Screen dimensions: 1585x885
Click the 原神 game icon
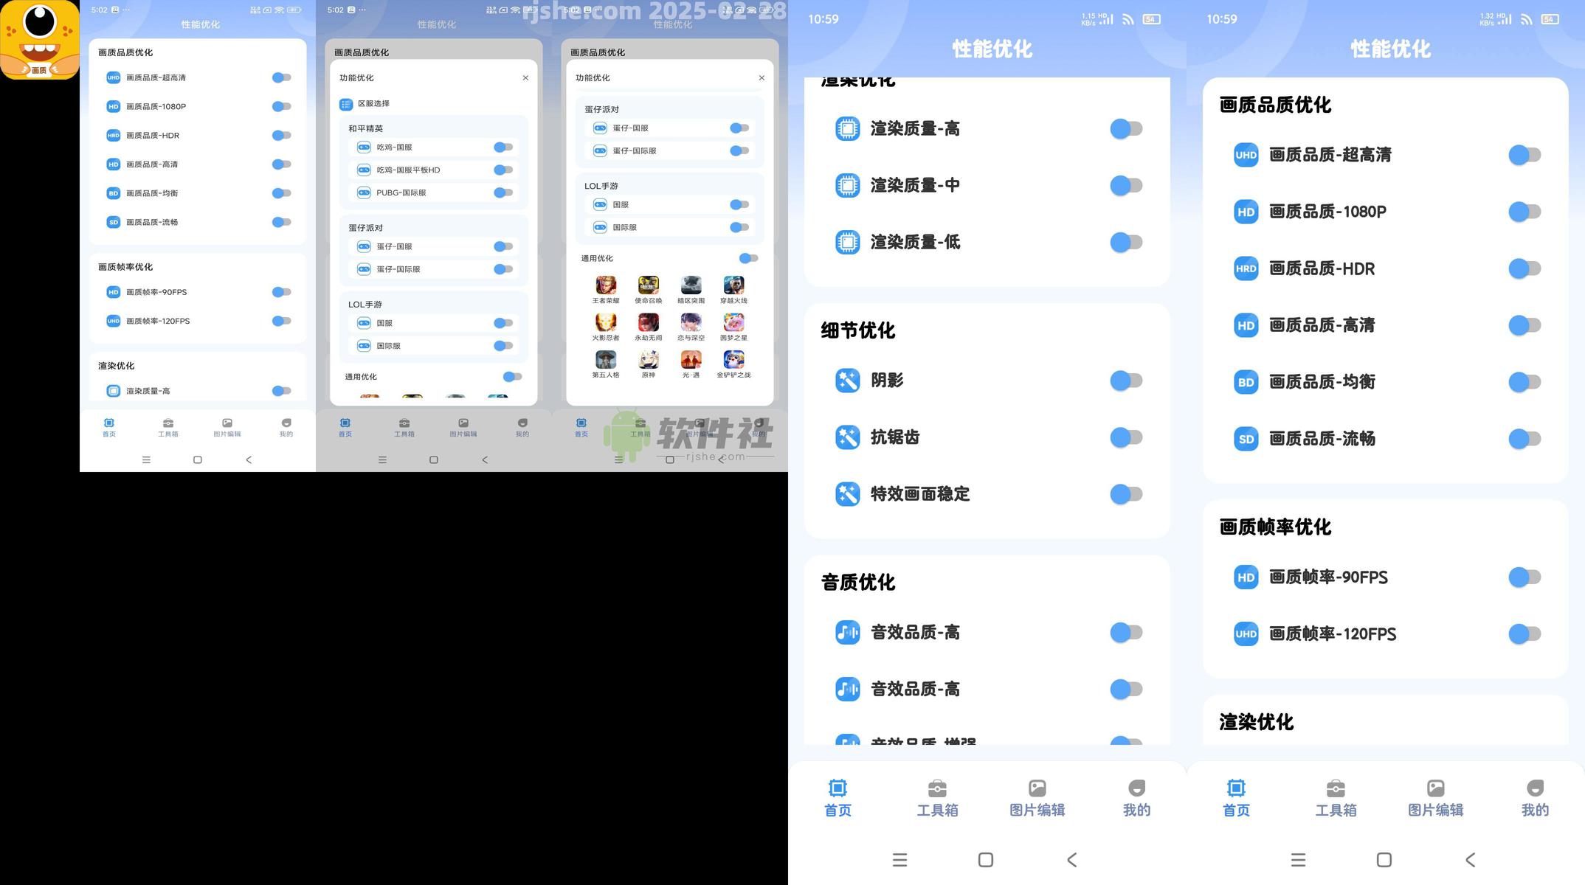[648, 360]
